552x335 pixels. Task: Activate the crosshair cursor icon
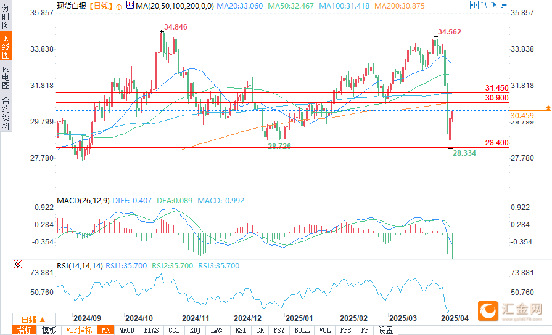[474, 5]
